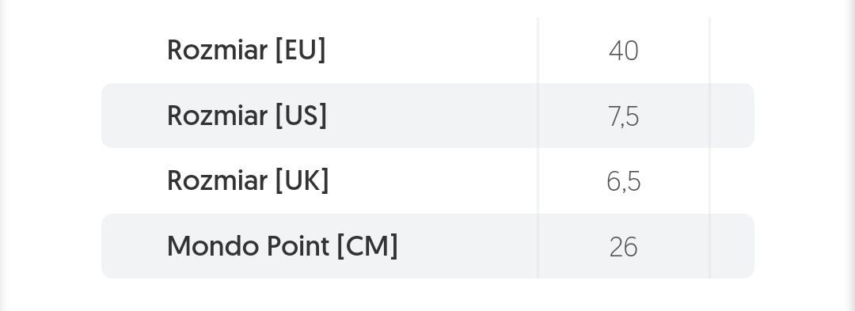The height and width of the screenshot is (311, 855).
Task: Click the word Rozmiar in UK row
Action: [x=218, y=181]
